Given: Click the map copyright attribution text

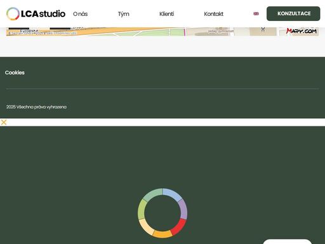Looking at the screenshot, I should pyautogui.click(x=42, y=33).
